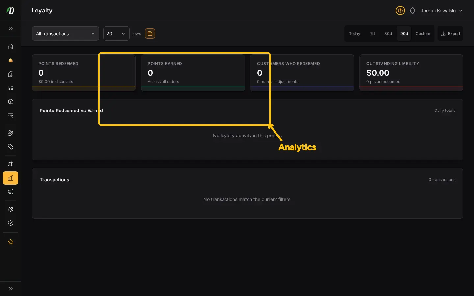Click the gold star icon in the sidebar

(11, 242)
